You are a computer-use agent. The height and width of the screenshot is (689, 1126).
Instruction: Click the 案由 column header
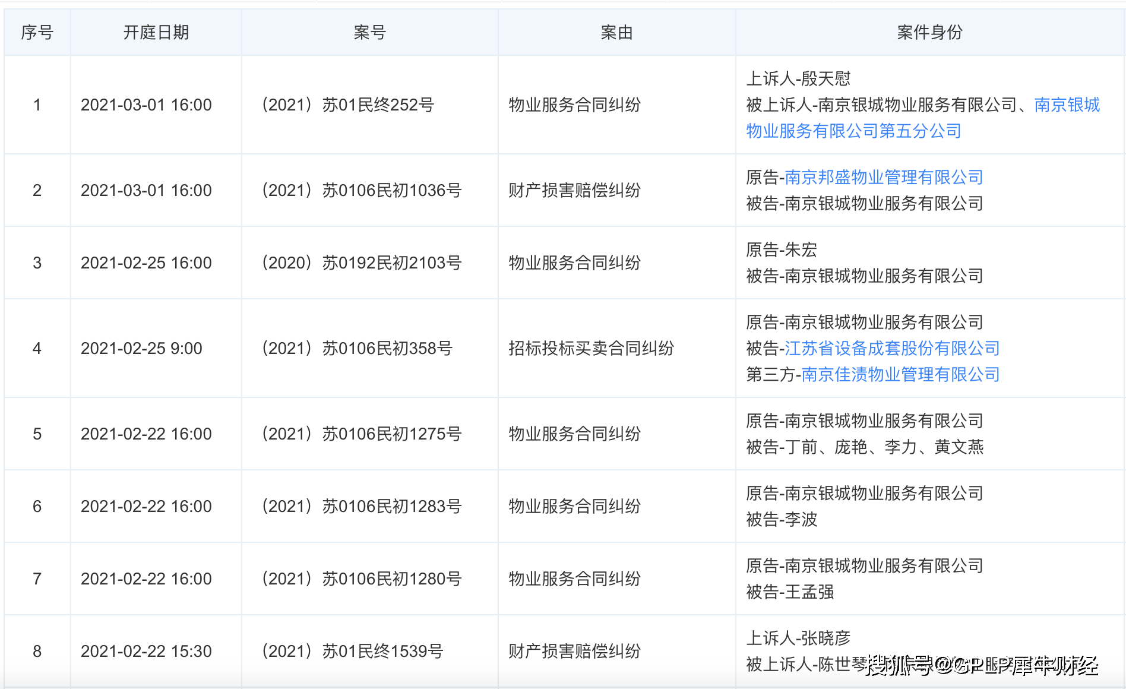point(616,32)
